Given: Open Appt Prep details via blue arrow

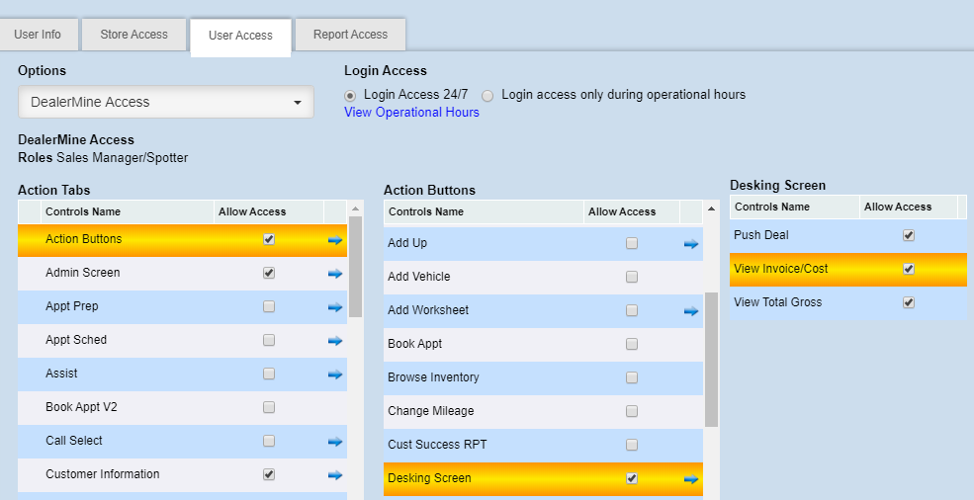Looking at the screenshot, I should (x=335, y=307).
